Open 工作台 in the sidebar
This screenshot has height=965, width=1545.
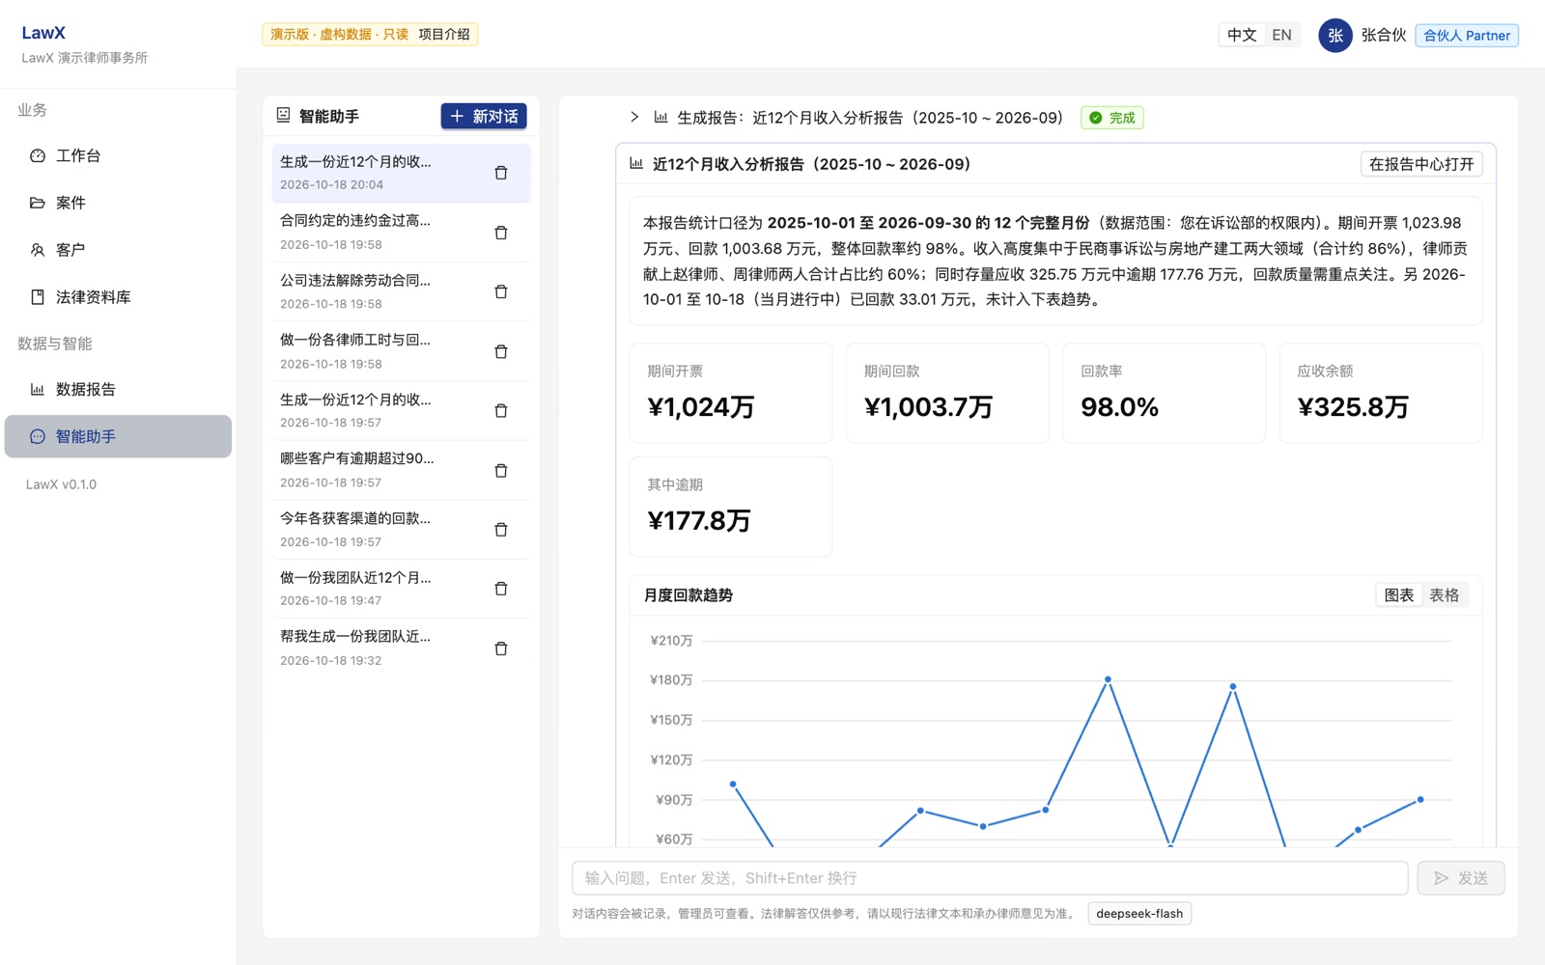coord(118,155)
